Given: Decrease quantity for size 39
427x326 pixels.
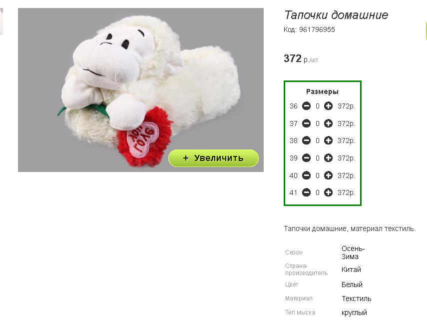Looking at the screenshot, I should point(306,158).
